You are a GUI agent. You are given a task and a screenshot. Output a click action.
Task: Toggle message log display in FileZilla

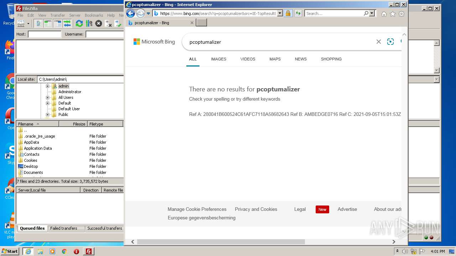point(39,23)
